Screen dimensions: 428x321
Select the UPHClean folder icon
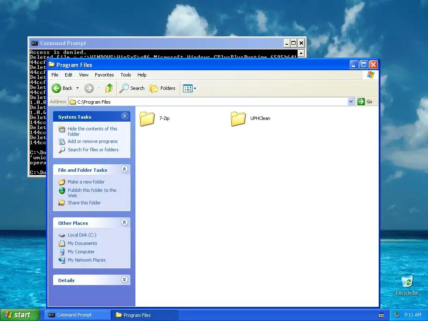click(238, 119)
